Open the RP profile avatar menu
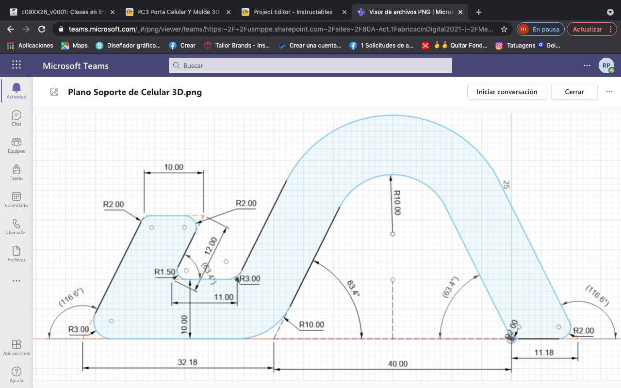Image resolution: width=621 pixels, height=388 pixels. click(x=606, y=65)
